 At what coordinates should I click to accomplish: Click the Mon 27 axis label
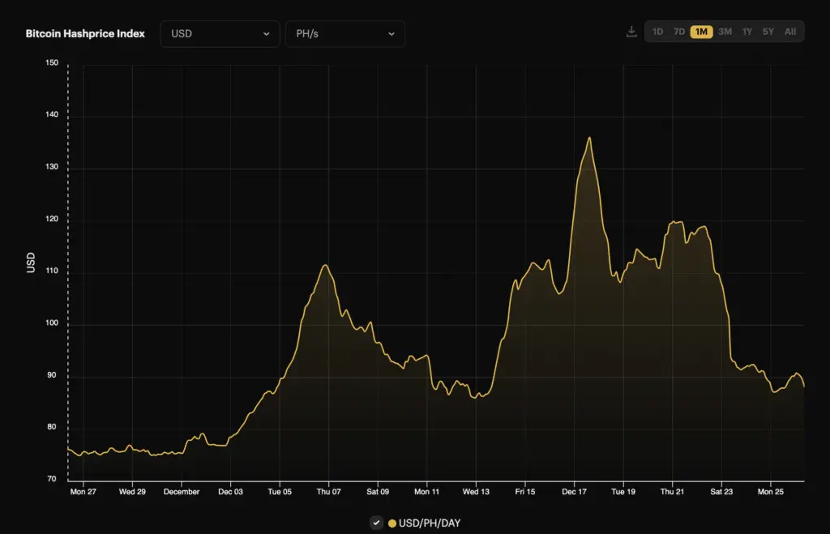tap(84, 491)
